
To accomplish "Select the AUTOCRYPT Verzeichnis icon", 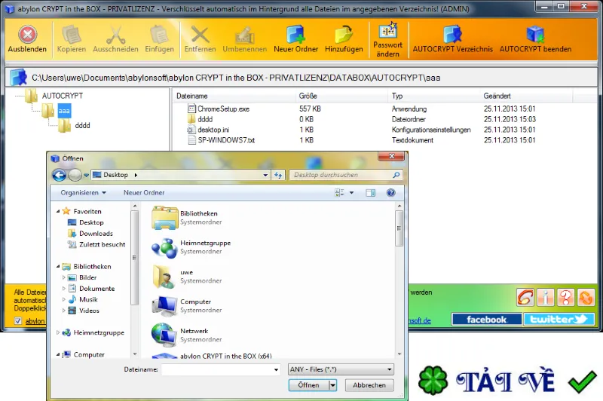I will point(452,34).
